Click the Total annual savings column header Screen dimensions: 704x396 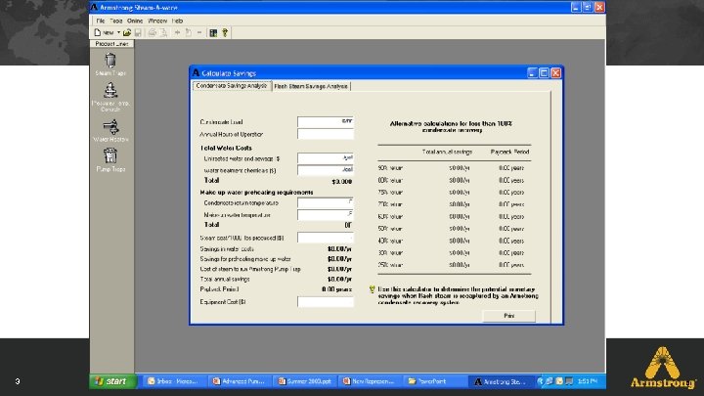click(447, 153)
